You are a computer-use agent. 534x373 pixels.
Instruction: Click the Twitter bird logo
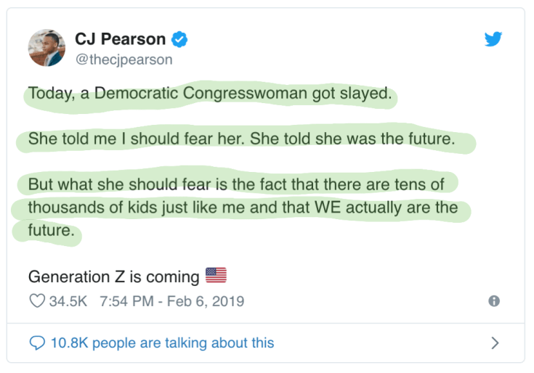[494, 39]
